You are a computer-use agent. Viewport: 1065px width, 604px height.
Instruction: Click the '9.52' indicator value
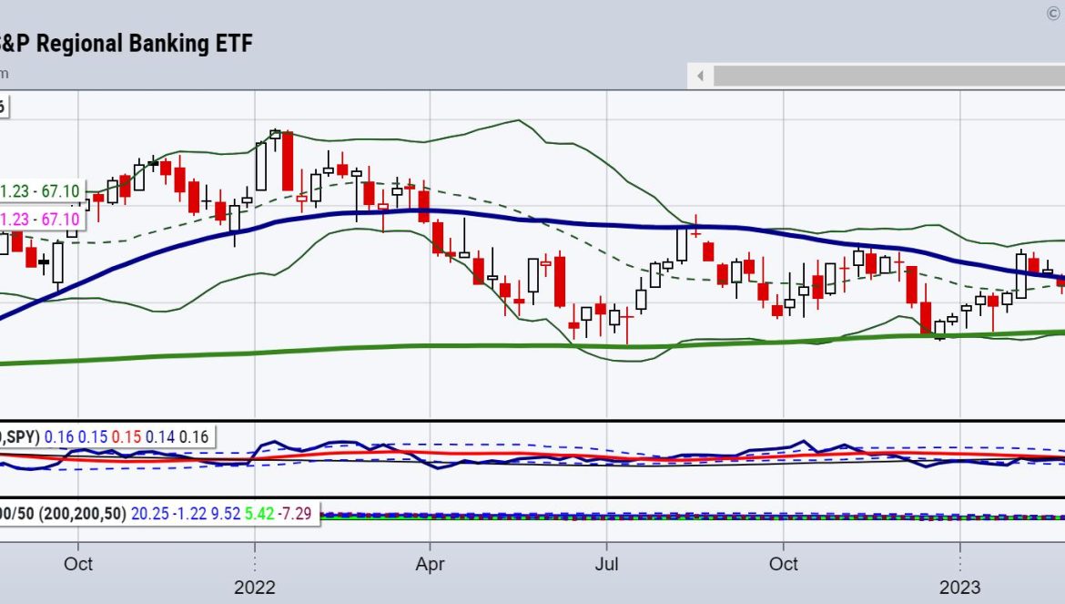pos(225,514)
